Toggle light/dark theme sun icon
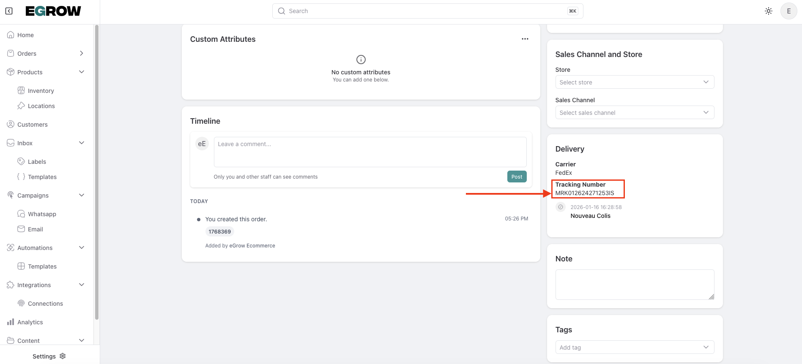 769,11
